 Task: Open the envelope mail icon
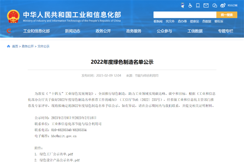coord(207,6)
